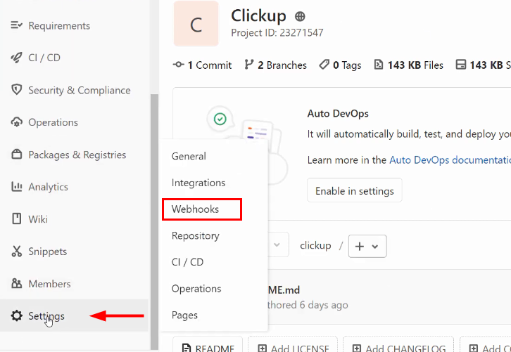Click the Enable in settings button

pyautogui.click(x=355, y=190)
